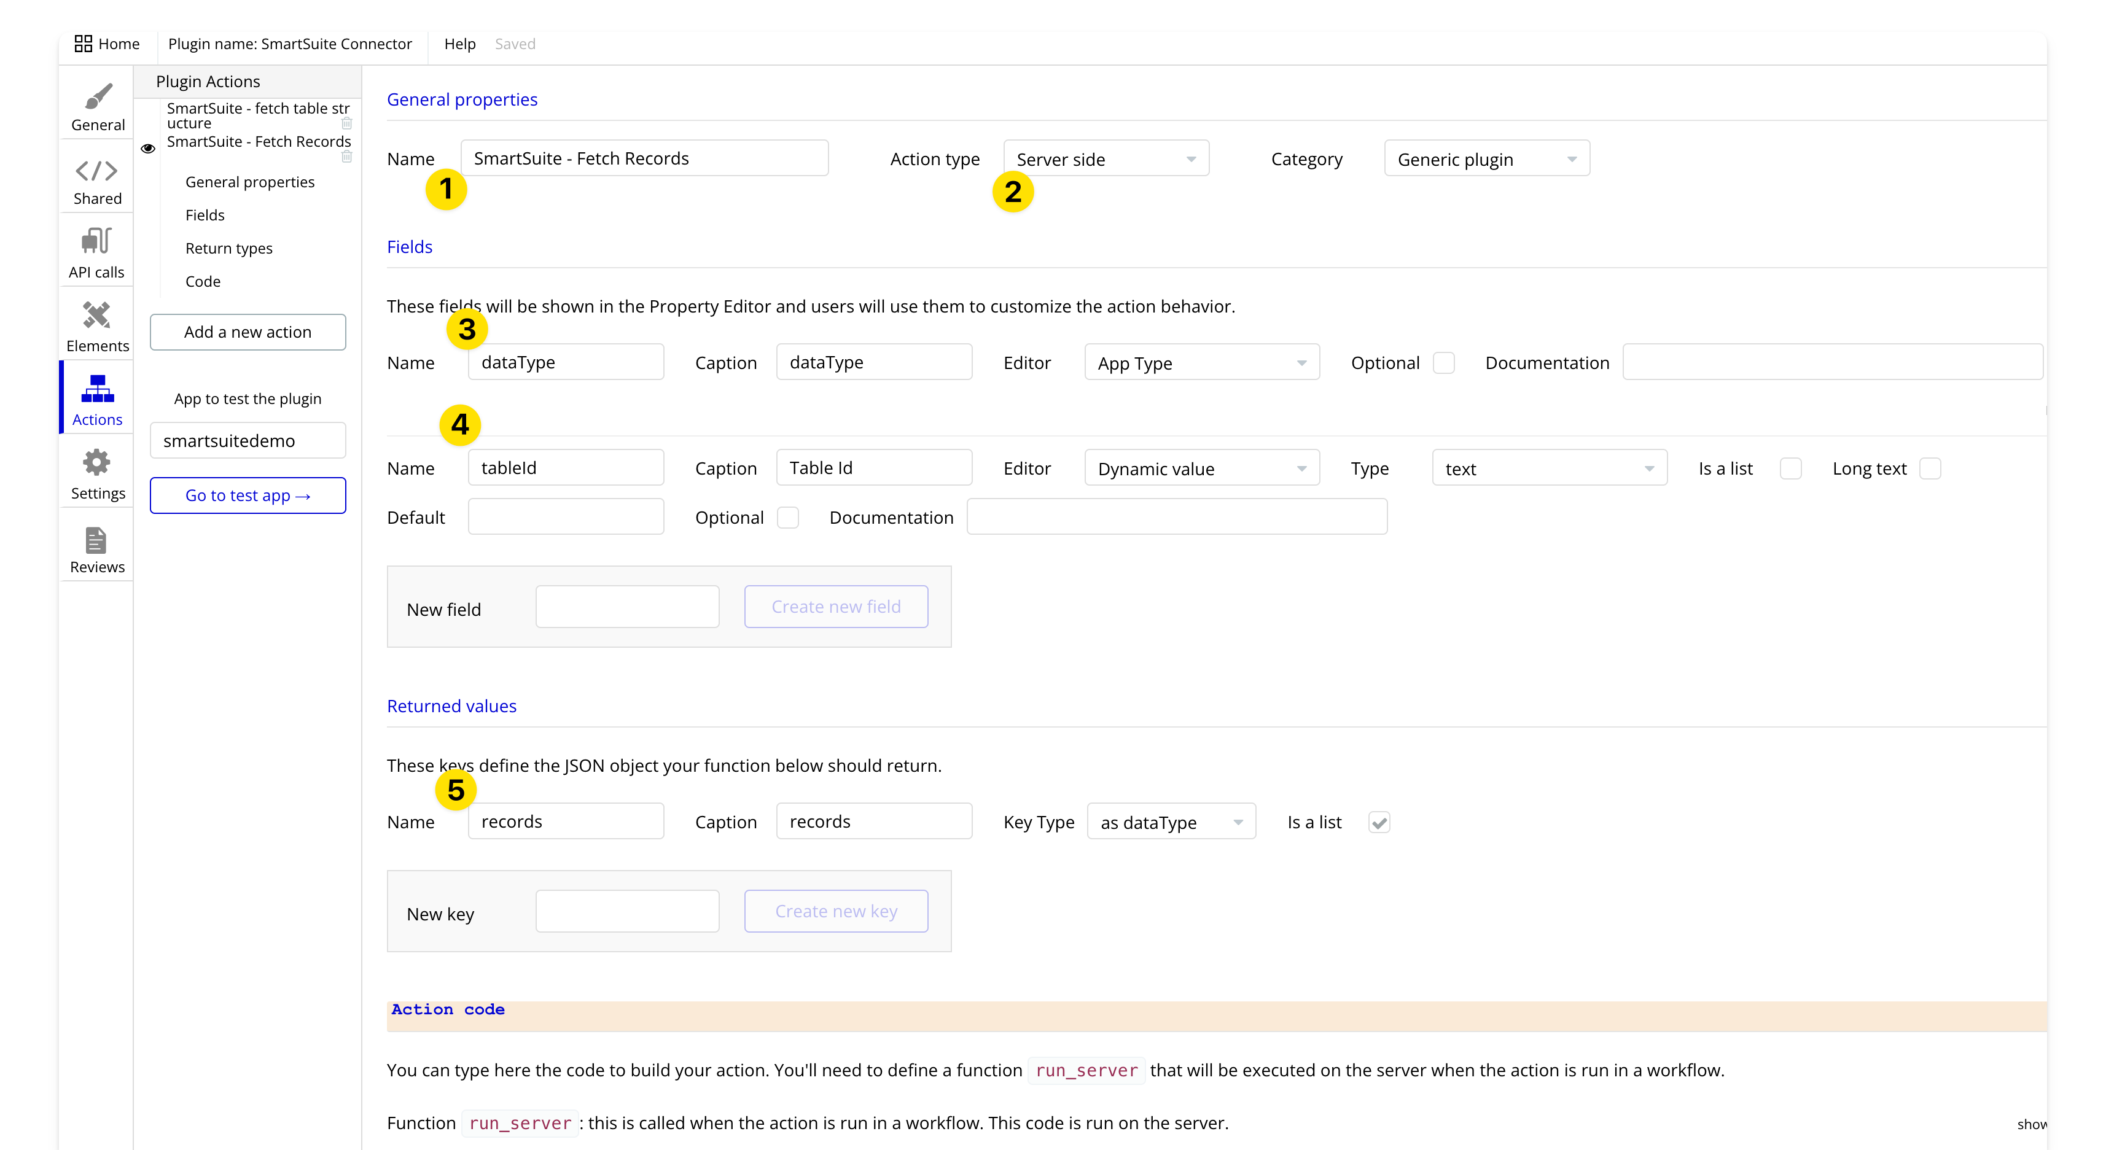Click the Settings gear icon
This screenshot has width=2106, height=1150.
pyautogui.click(x=96, y=462)
